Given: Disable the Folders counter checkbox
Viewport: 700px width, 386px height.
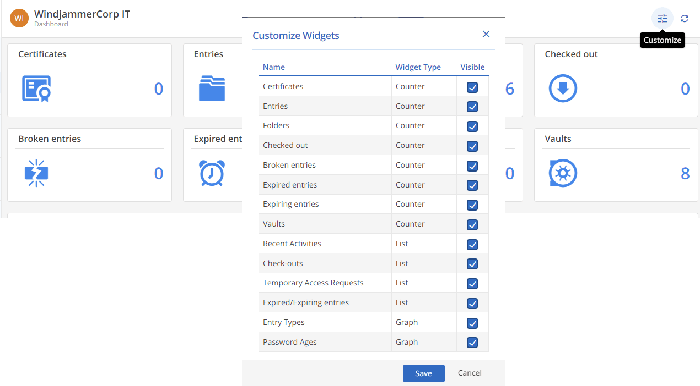Looking at the screenshot, I should tap(472, 126).
